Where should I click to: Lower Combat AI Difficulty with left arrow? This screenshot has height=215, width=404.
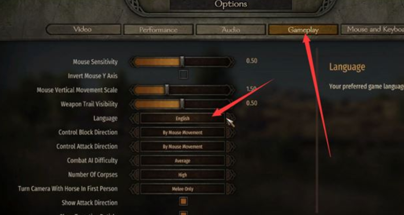(135, 161)
